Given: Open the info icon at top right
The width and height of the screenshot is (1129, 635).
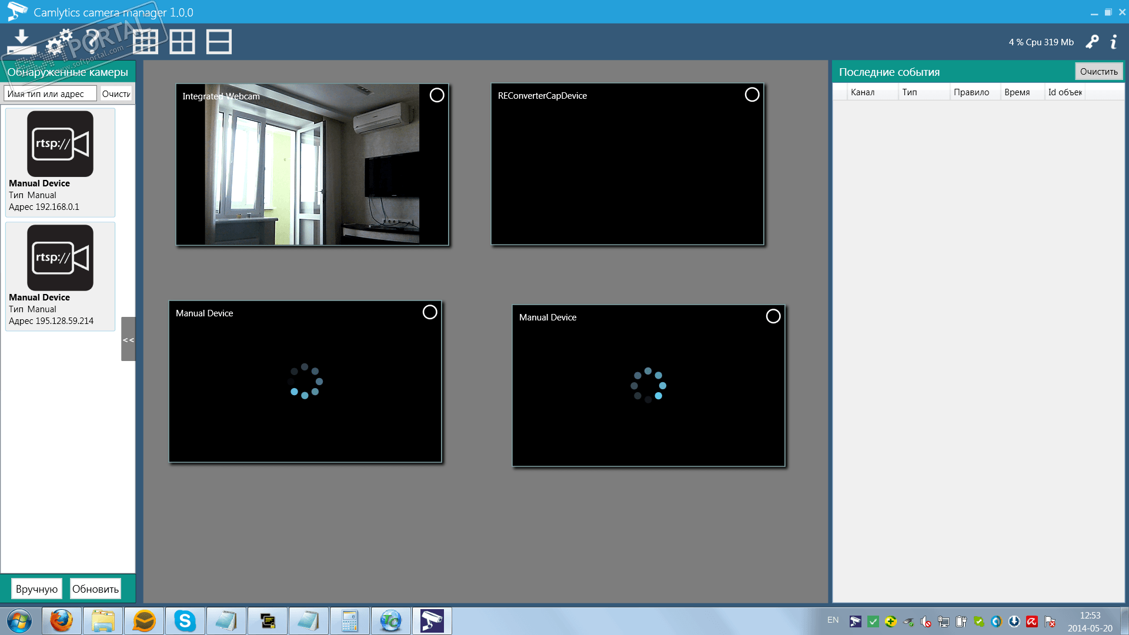Looking at the screenshot, I should click(x=1113, y=42).
